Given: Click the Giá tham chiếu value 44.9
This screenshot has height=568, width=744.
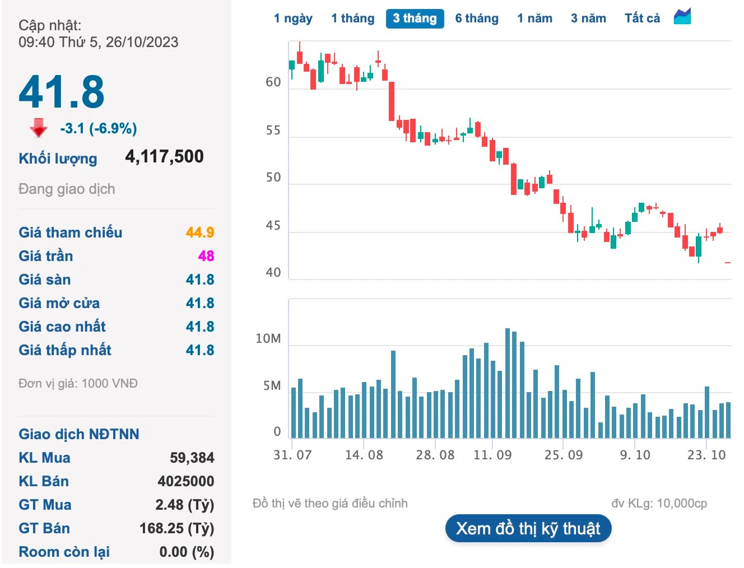Looking at the screenshot, I should click(200, 232).
